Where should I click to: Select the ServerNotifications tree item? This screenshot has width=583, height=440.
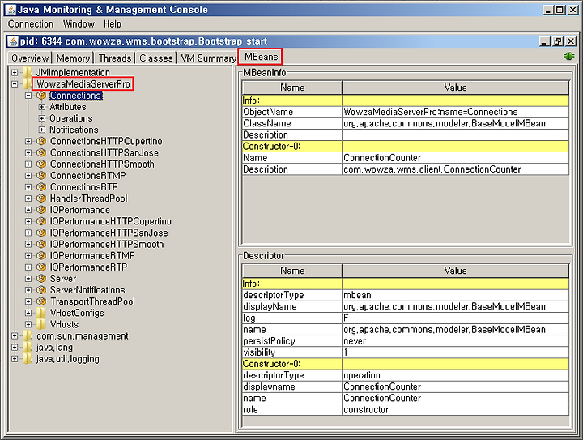click(x=87, y=290)
